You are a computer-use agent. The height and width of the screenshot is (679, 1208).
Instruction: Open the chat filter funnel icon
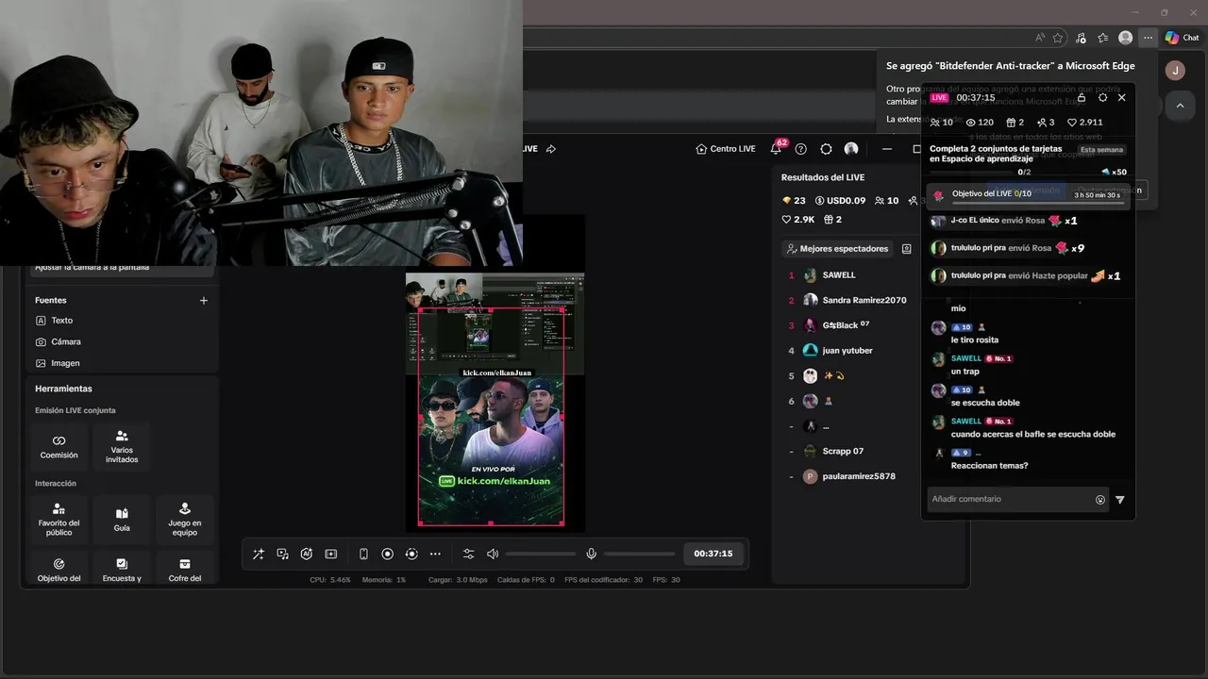[x=1120, y=500]
